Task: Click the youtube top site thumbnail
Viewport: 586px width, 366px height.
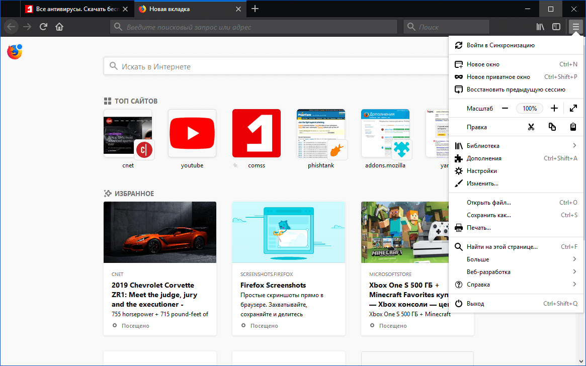Action: (x=192, y=133)
